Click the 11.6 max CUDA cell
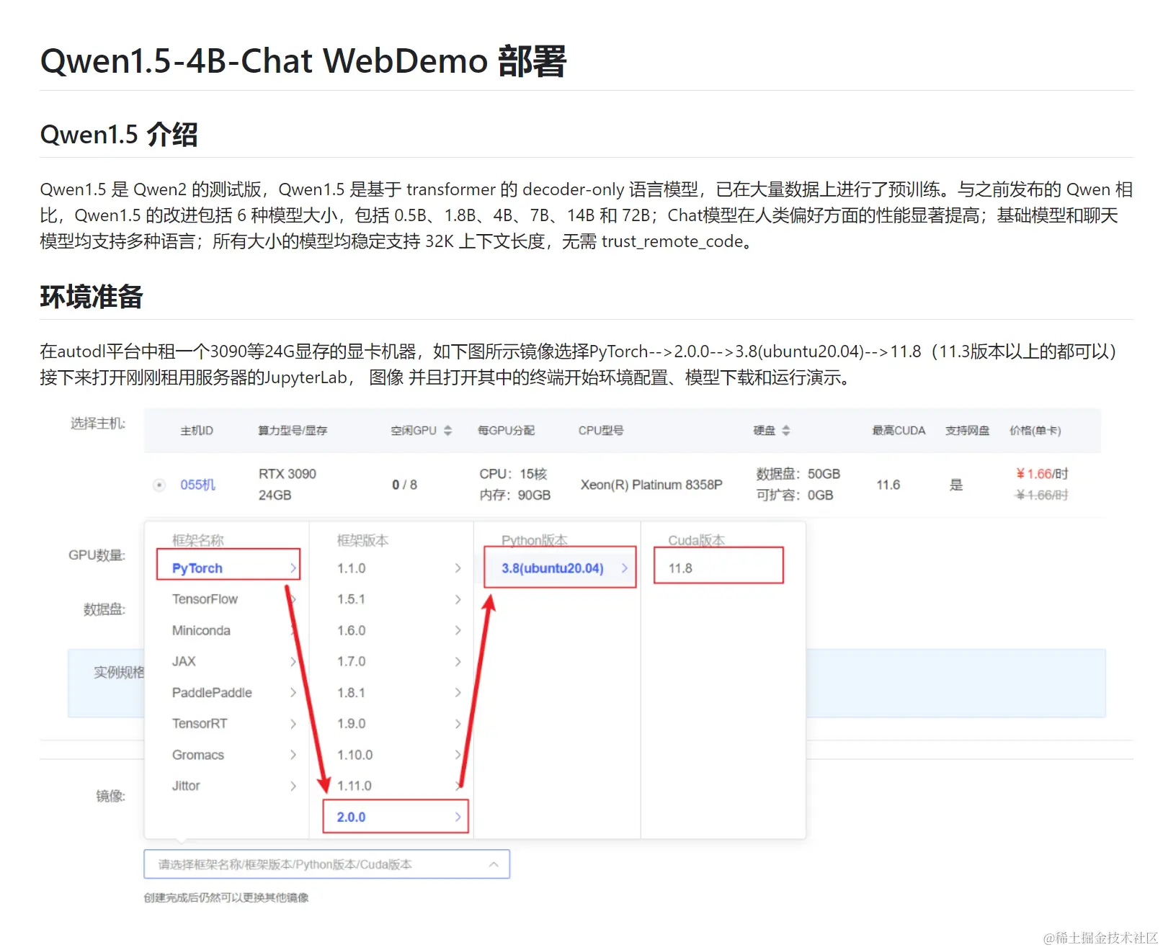The height and width of the screenshot is (950, 1163). 888,485
